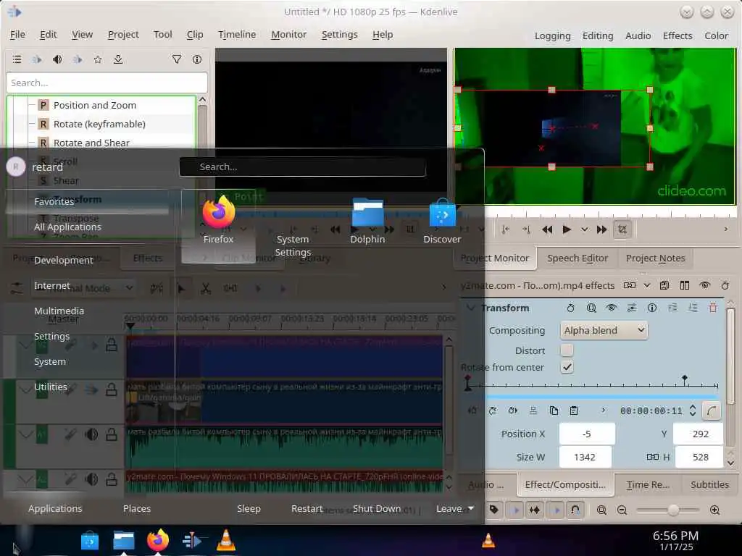Switch to Subtitles tab
Image resolution: width=742 pixels, height=556 pixels.
[709, 484]
